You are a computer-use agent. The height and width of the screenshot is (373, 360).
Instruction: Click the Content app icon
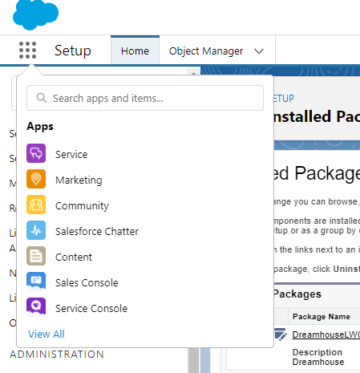click(x=36, y=256)
